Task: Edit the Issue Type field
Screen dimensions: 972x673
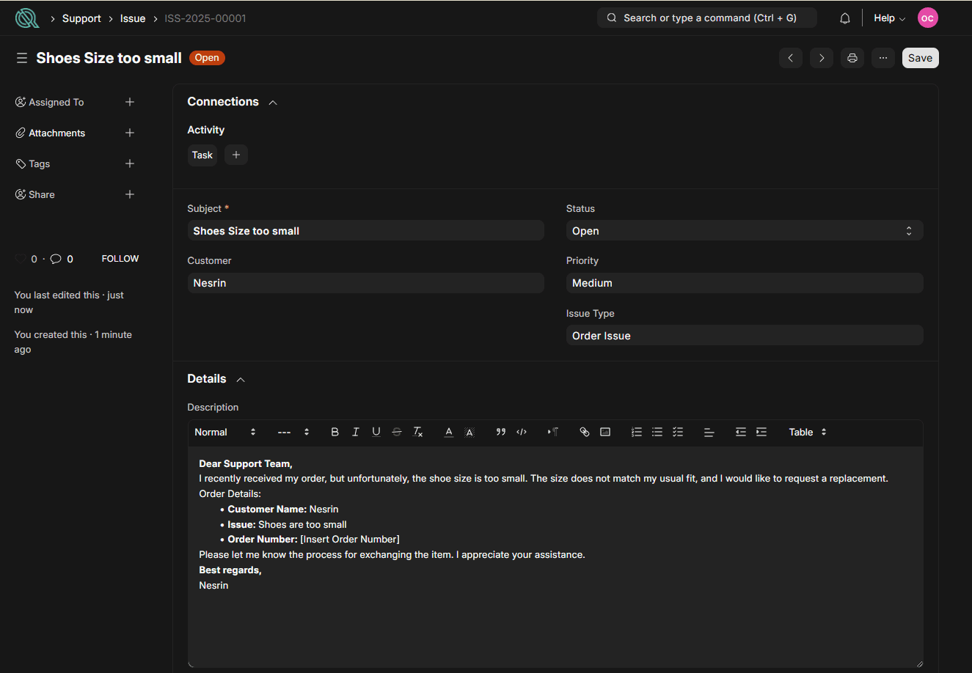Action: click(745, 336)
